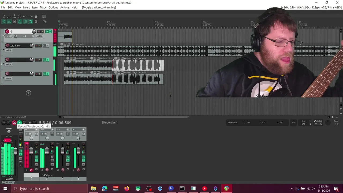Screen dimensions: 343x193
Task: Toggle GLOBAL automation override button
Action: (318, 122)
